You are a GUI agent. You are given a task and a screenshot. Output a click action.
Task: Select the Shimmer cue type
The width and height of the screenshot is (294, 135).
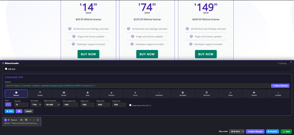tap(207, 94)
